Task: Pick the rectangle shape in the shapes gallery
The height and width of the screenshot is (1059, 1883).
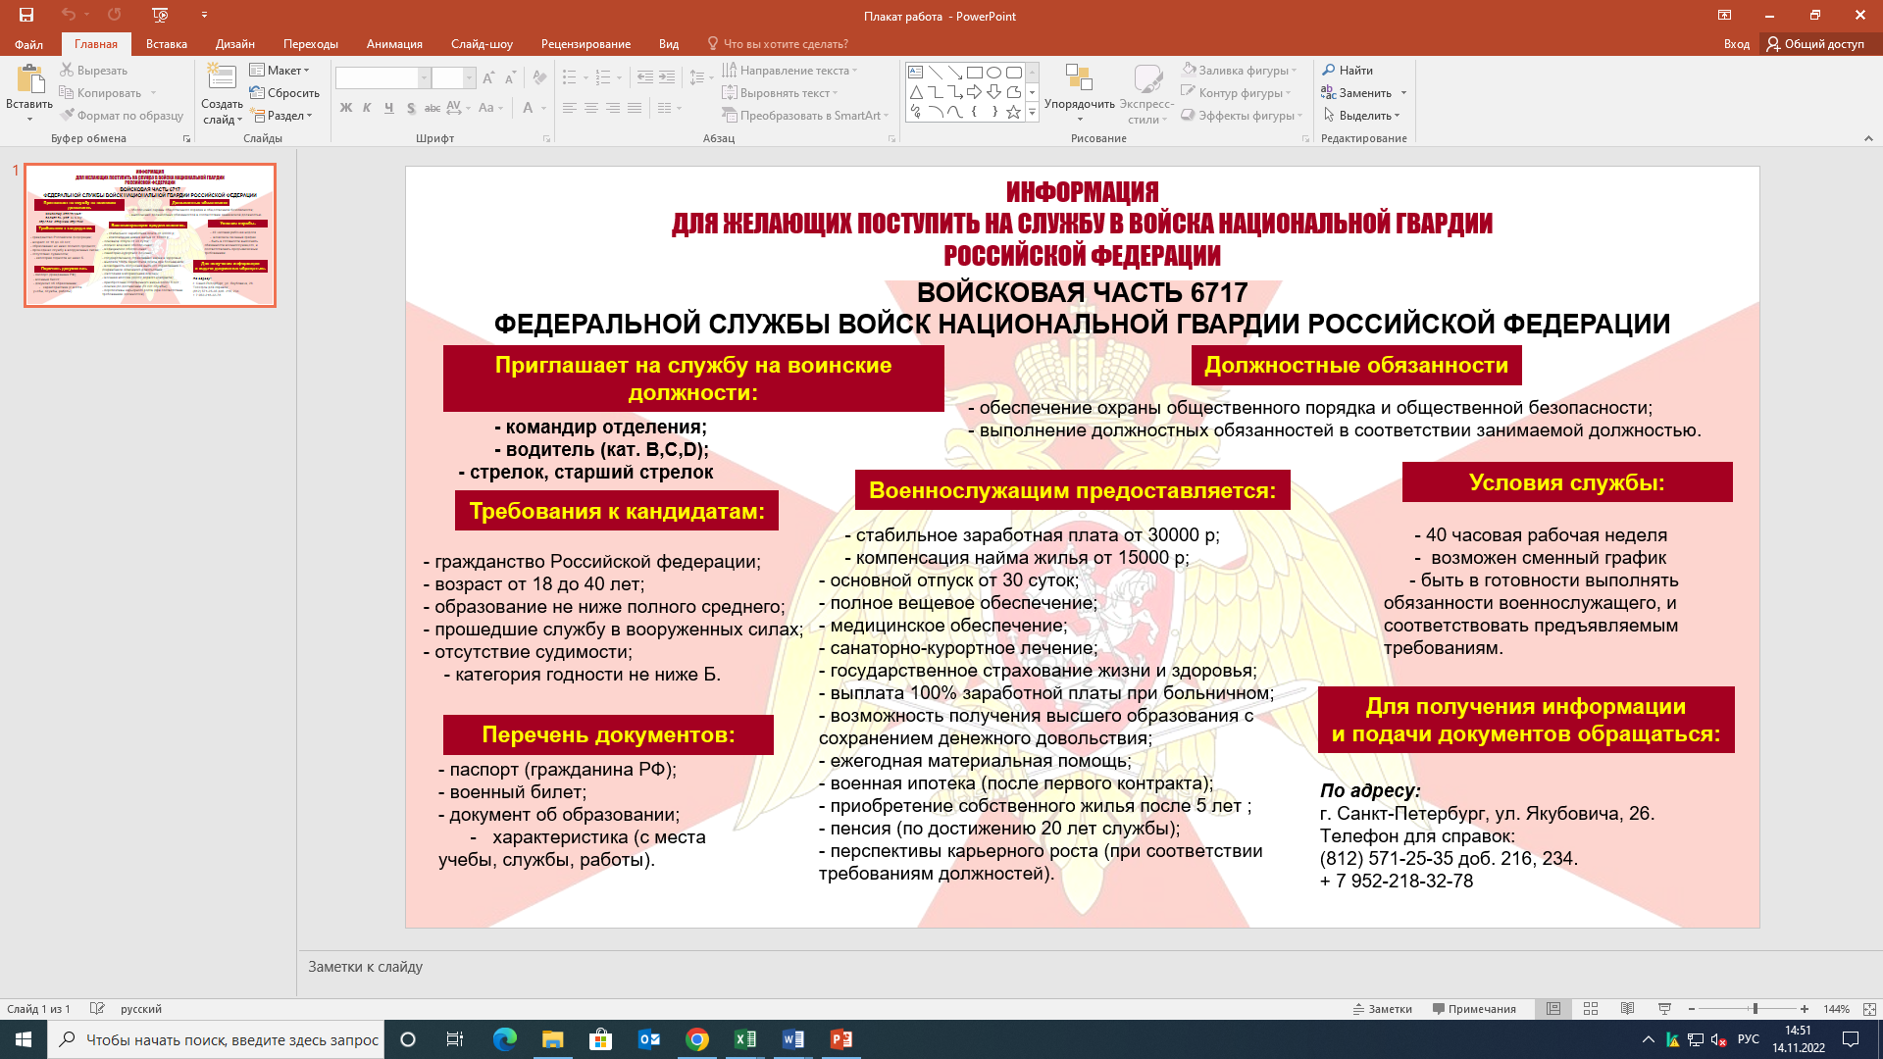Action: [x=974, y=73]
